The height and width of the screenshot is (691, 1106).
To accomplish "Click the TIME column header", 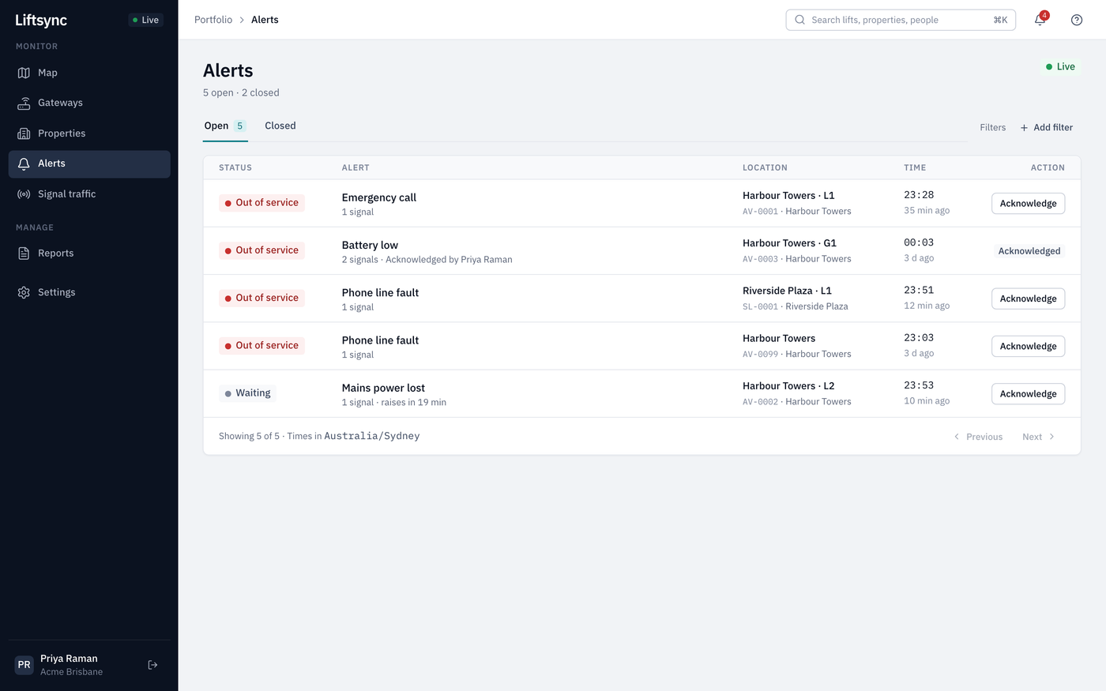I will click(915, 167).
